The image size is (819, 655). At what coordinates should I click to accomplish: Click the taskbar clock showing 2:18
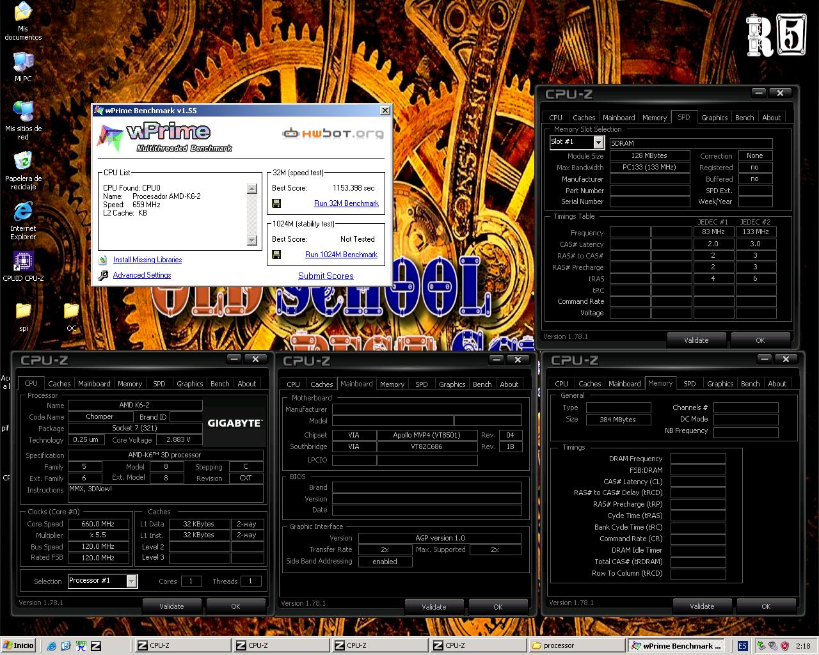point(803,646)
